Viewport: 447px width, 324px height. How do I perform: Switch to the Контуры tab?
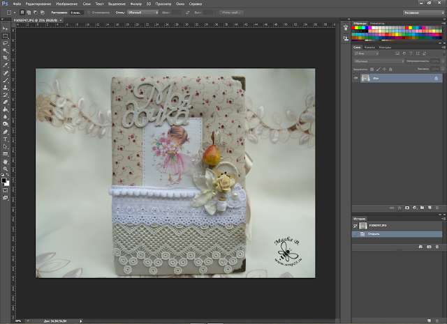click(x=385, y=47)
